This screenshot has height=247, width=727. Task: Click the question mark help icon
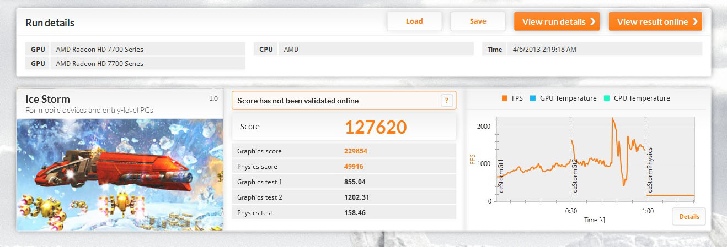pyautogui.click(x=447, y=101)
